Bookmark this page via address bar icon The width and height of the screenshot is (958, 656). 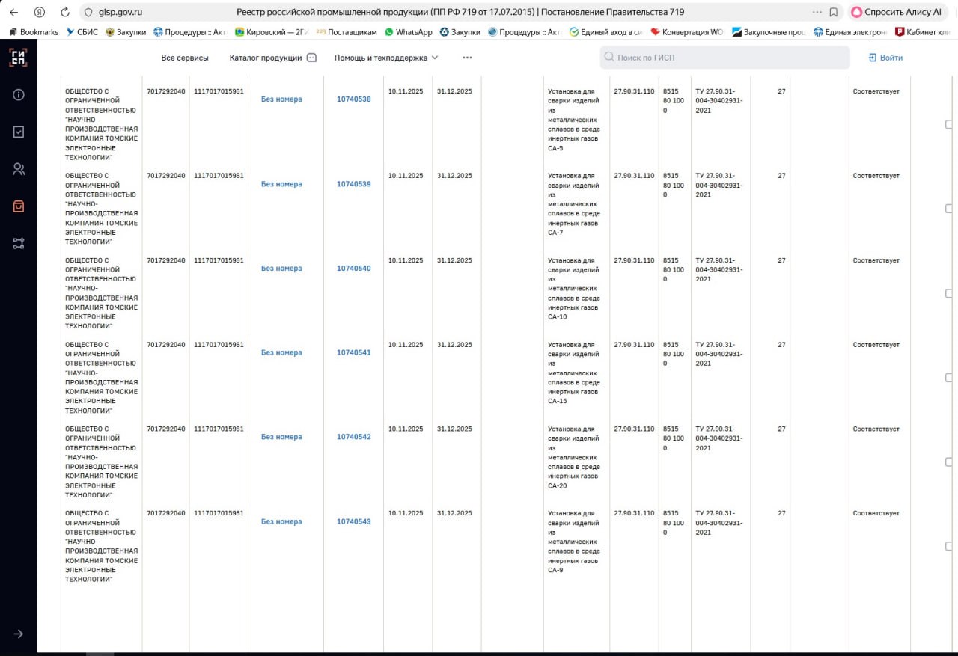833,12
